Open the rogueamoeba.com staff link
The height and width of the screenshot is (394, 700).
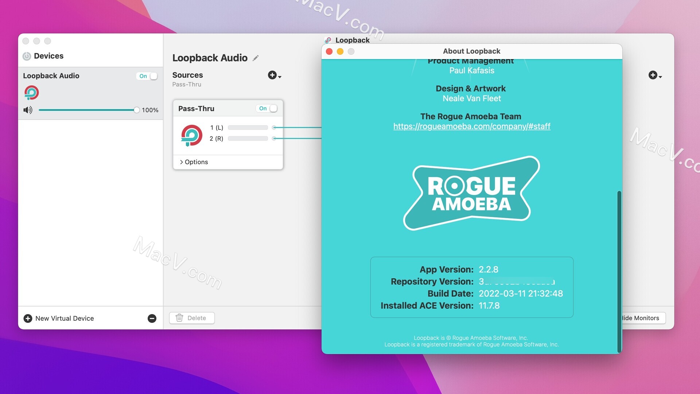tap(472, 127)
